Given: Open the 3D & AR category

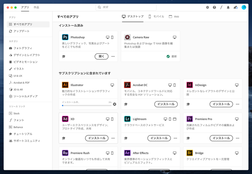Looking at the screenshot, I should pos(16,90).
